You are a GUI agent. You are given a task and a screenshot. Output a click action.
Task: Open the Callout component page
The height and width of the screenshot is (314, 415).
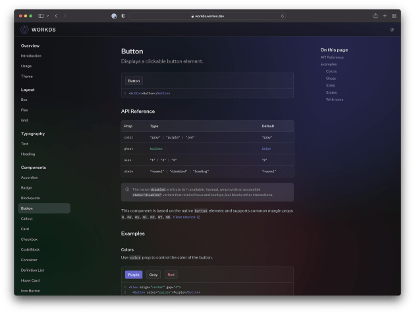click(x=27, y=219)
